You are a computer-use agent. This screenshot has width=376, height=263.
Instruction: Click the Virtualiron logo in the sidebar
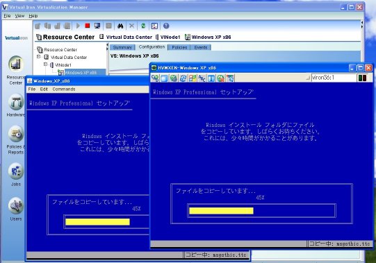16,38
